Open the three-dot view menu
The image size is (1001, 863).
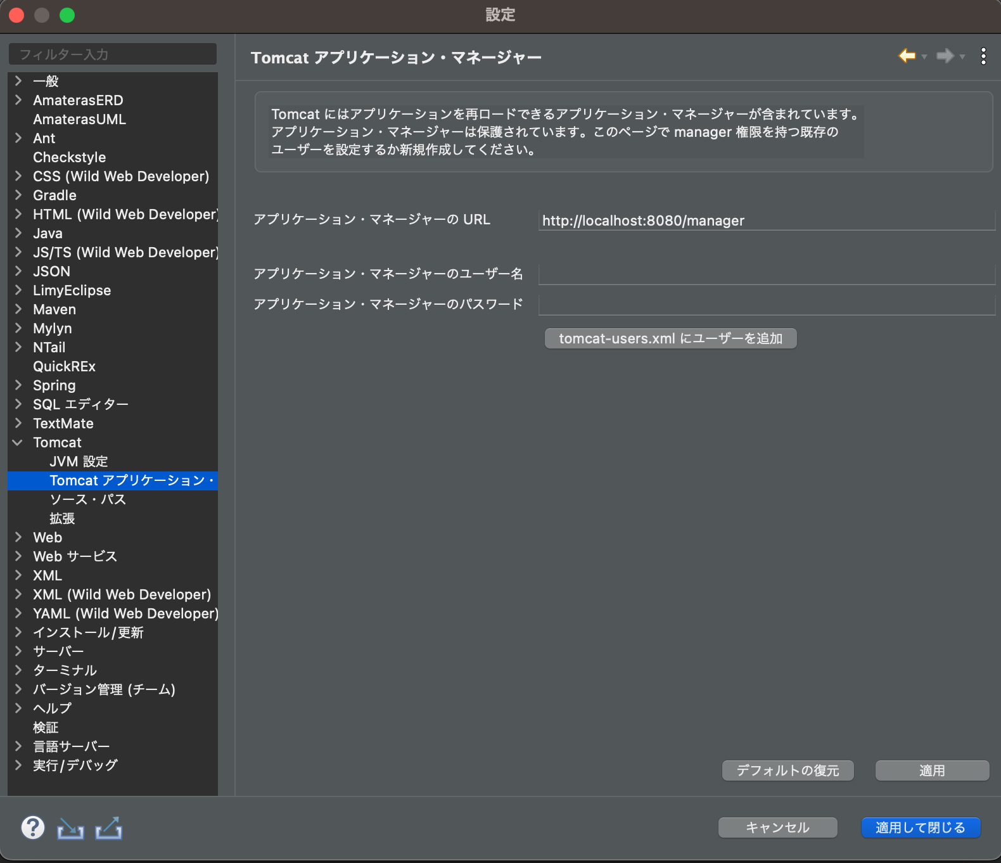click(x=983, y=56)
